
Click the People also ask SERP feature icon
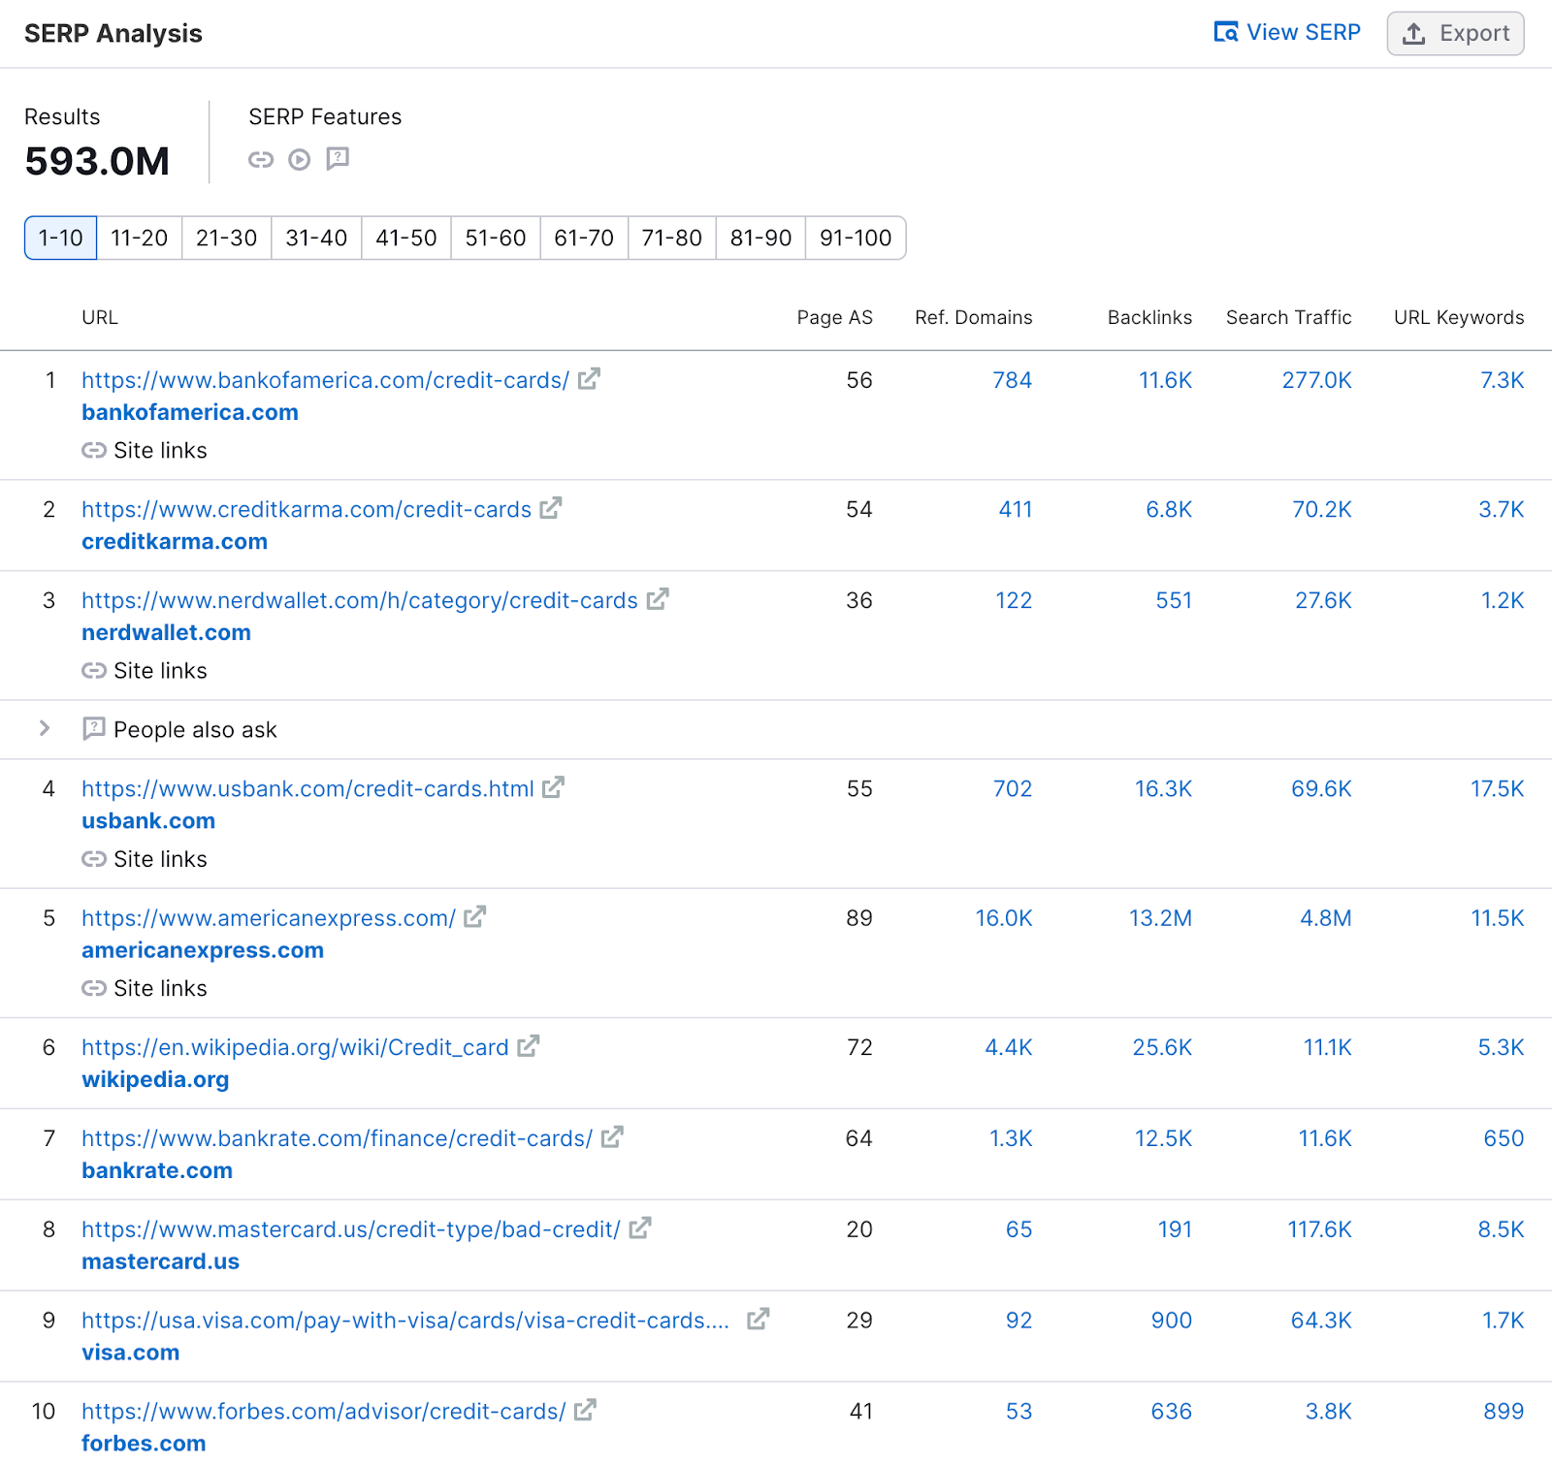click(338, 160)
